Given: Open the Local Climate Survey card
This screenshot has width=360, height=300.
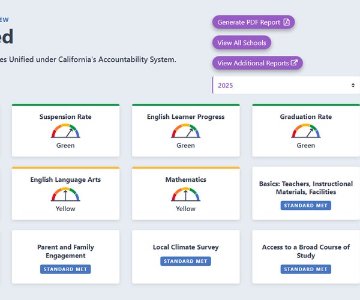Looking at the screenshot, I should coord(186,257).
